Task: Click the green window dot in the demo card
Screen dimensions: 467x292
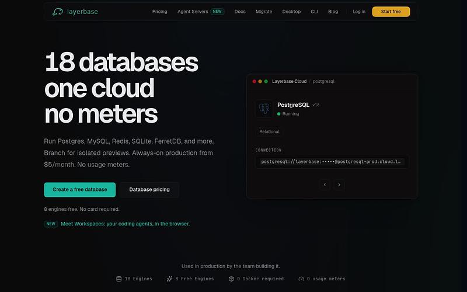Action: pyautogui.click(x=266, y=81)
